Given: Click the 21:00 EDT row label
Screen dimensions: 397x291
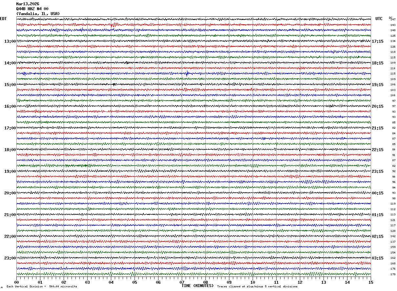Looking at the screenshot, I should click(x=10, y=215).
